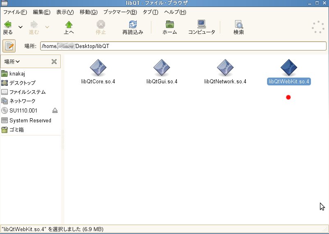Toggle text-based location entry button

(x=9, y=46)
